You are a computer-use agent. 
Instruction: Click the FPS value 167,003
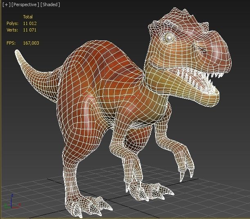(31, 43)
